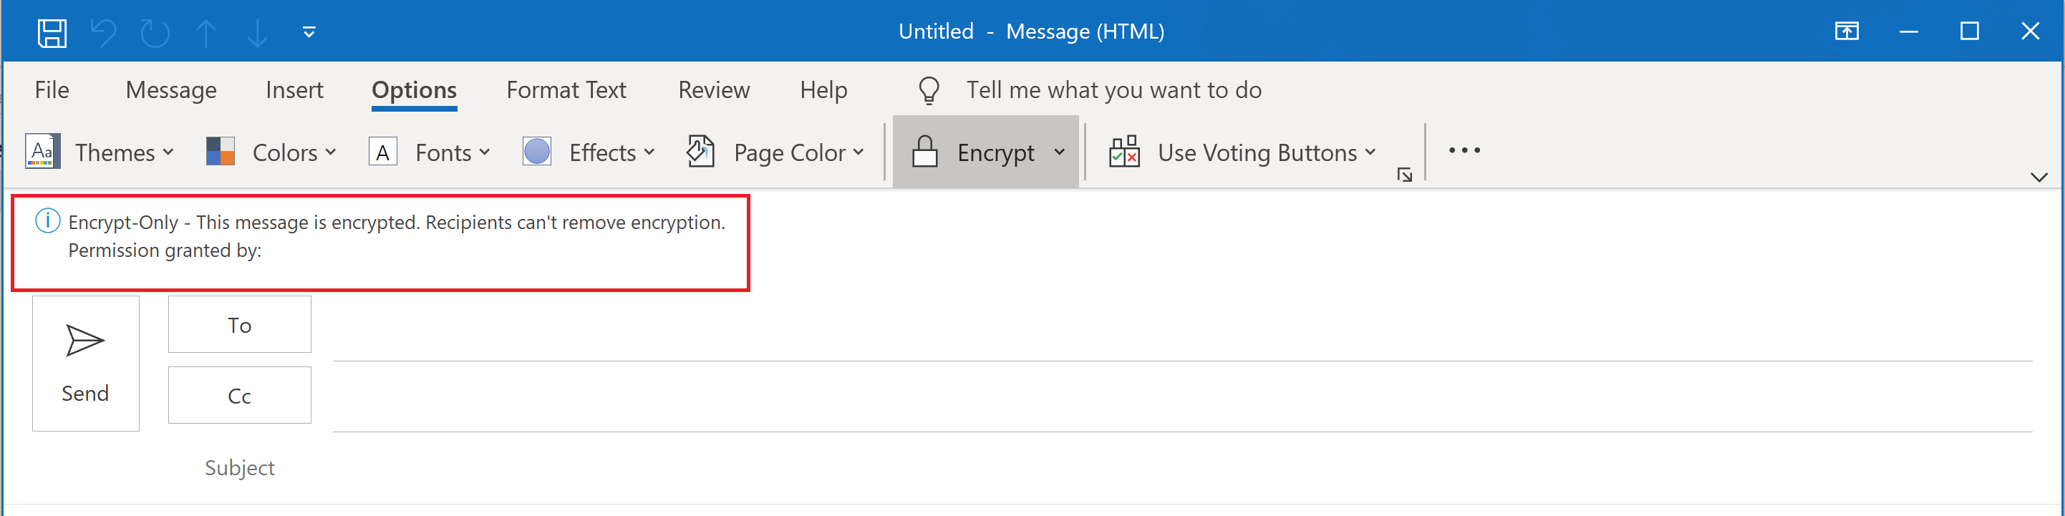Click the Next Item down arrow

pyautogui.click(x=257, y=33)
